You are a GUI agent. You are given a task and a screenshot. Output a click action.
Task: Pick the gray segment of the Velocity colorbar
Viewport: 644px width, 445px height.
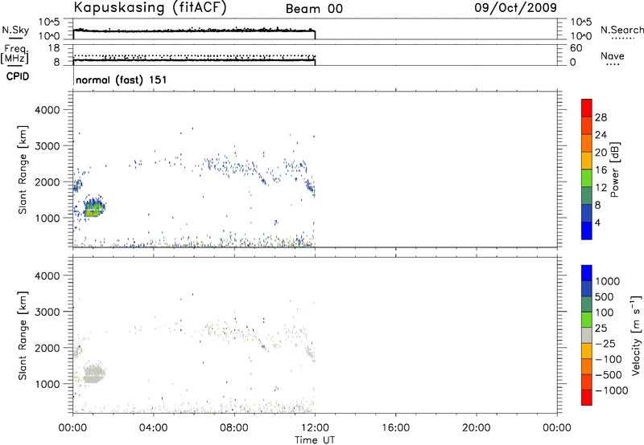pyautogui.click(x=587, y=335)
